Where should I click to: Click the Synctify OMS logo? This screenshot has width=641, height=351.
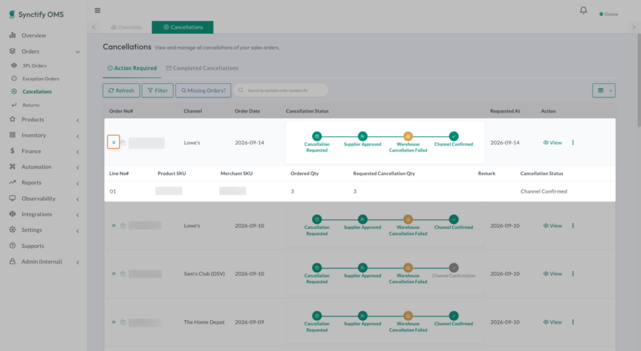36,14
